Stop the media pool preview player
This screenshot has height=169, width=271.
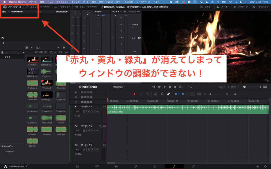(x=27, y=47)
